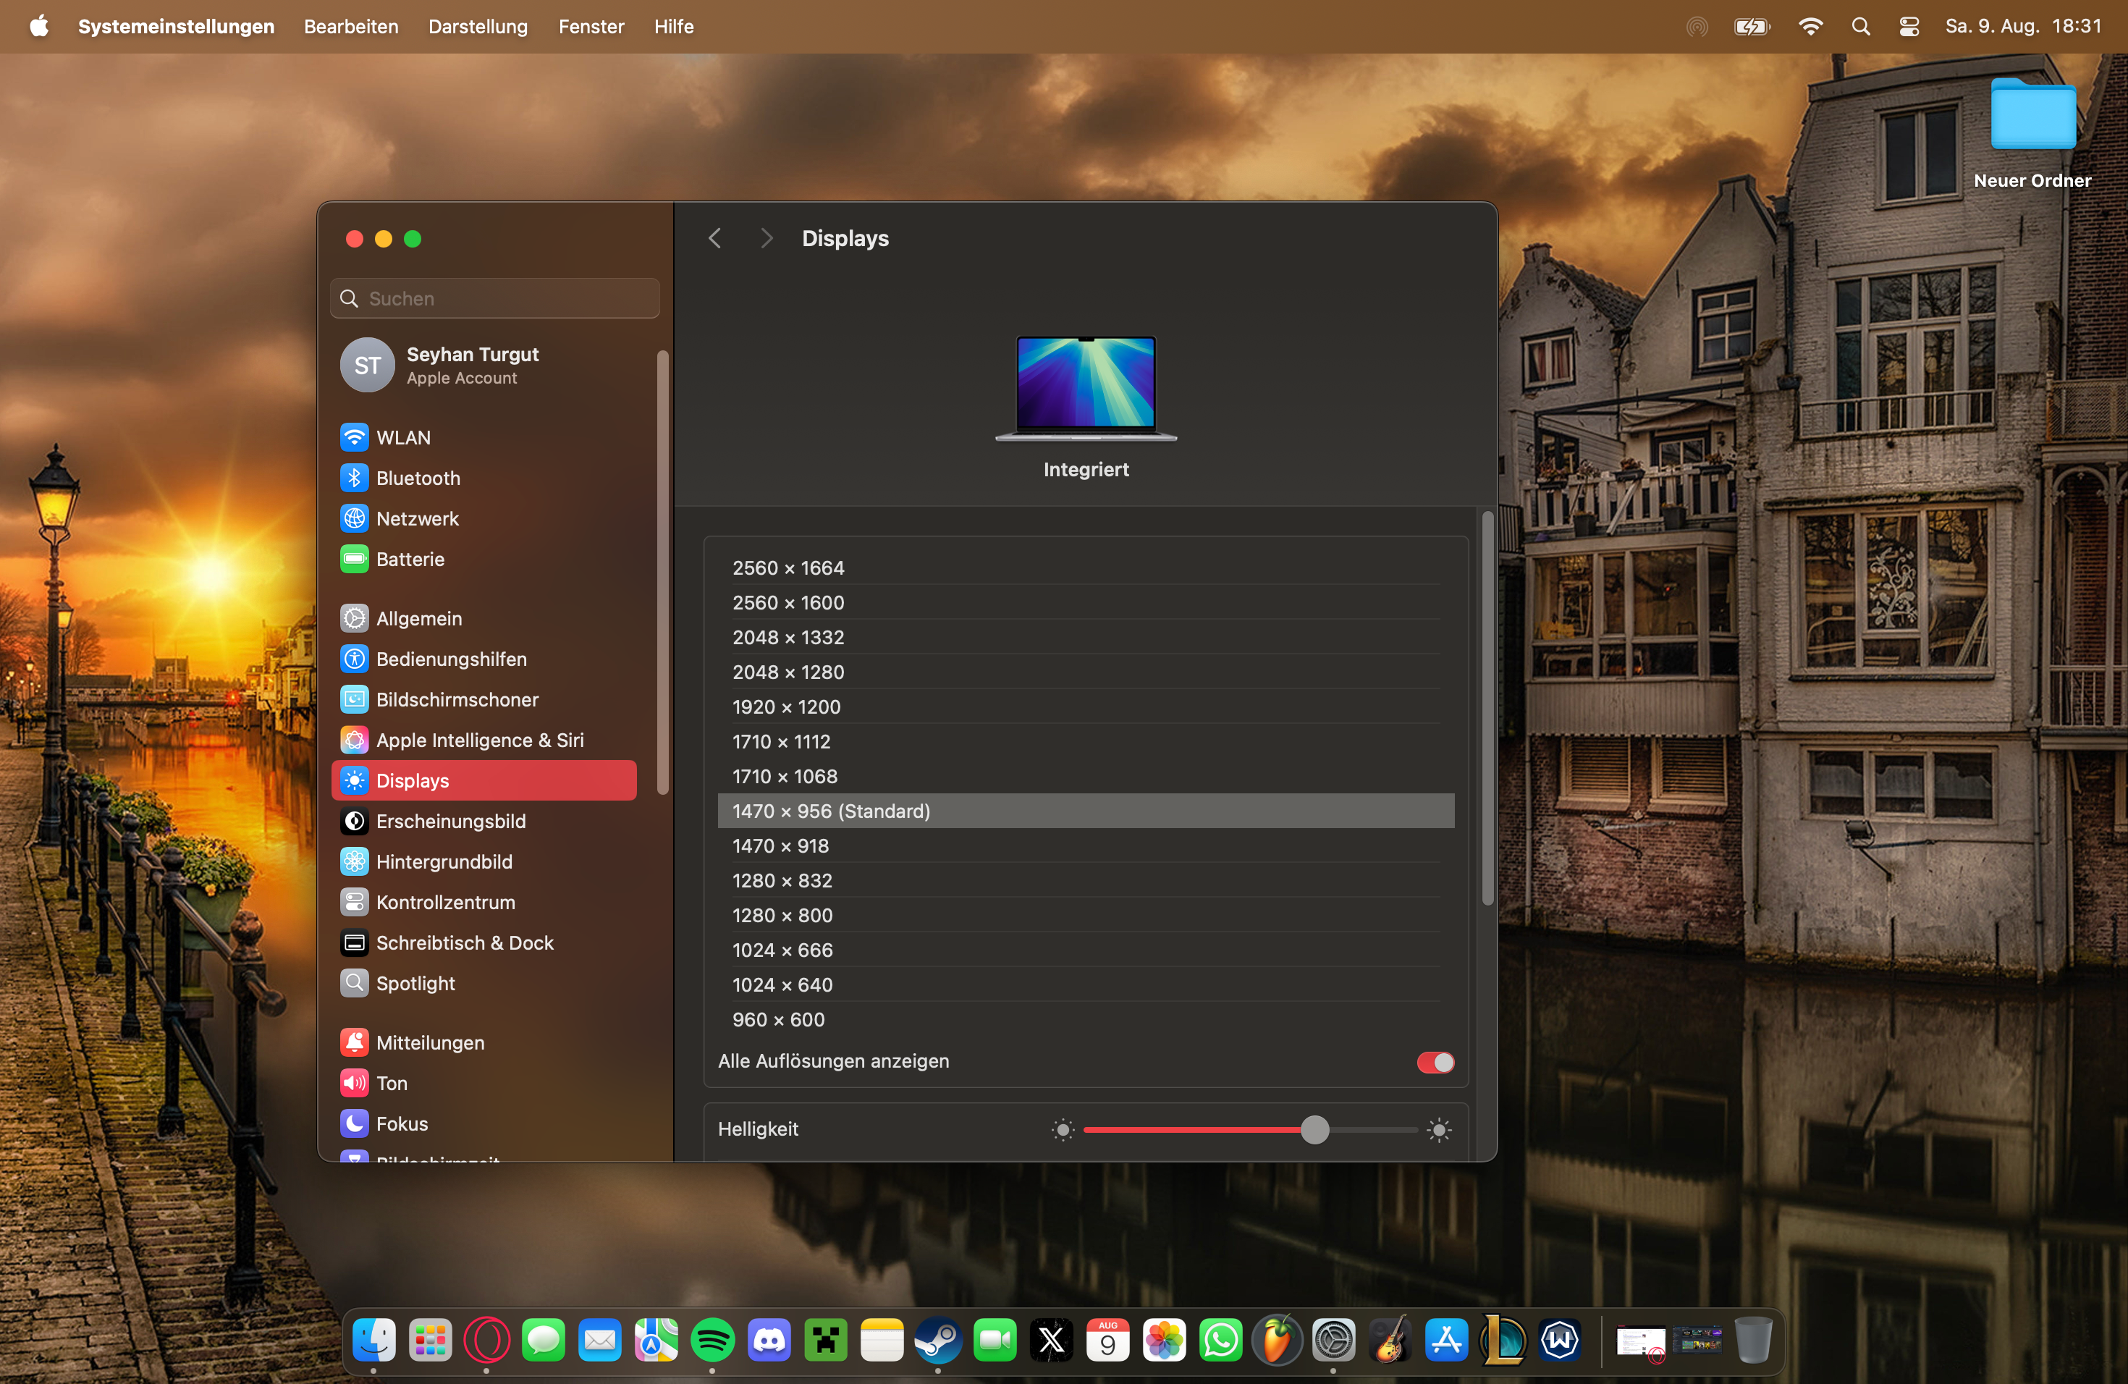Open Bedienungshilfen settings
This screenshot has height=1384, width=2128.
pyautogui.click(x=484, y=659)
